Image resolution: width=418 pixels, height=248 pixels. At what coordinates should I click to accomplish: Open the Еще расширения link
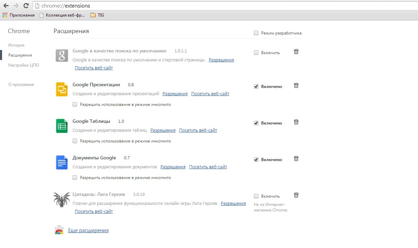click(88, 230)
